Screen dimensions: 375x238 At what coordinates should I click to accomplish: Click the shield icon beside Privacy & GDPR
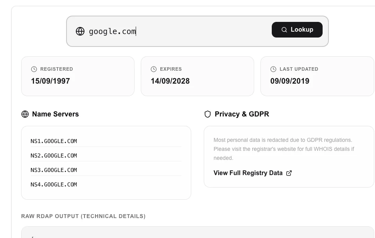coord(207,114)
